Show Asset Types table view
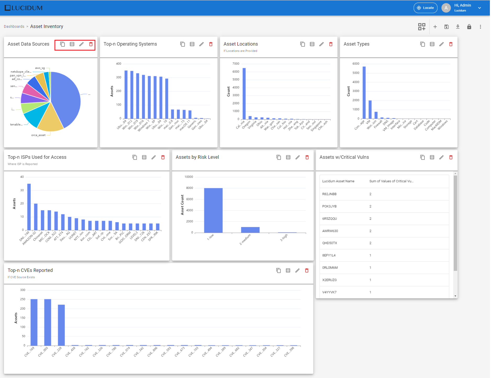 coord(432,44)
